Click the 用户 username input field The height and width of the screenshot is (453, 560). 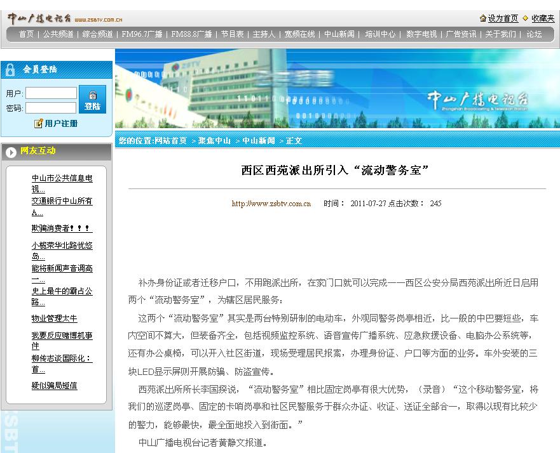(x=51, y=93)
